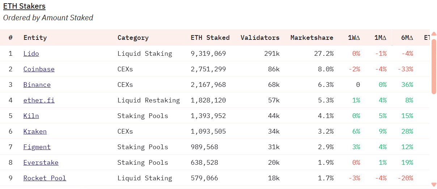Open the Everstake entity link
The width and height of the screenshot is (437, 189).
click(41, 163)
